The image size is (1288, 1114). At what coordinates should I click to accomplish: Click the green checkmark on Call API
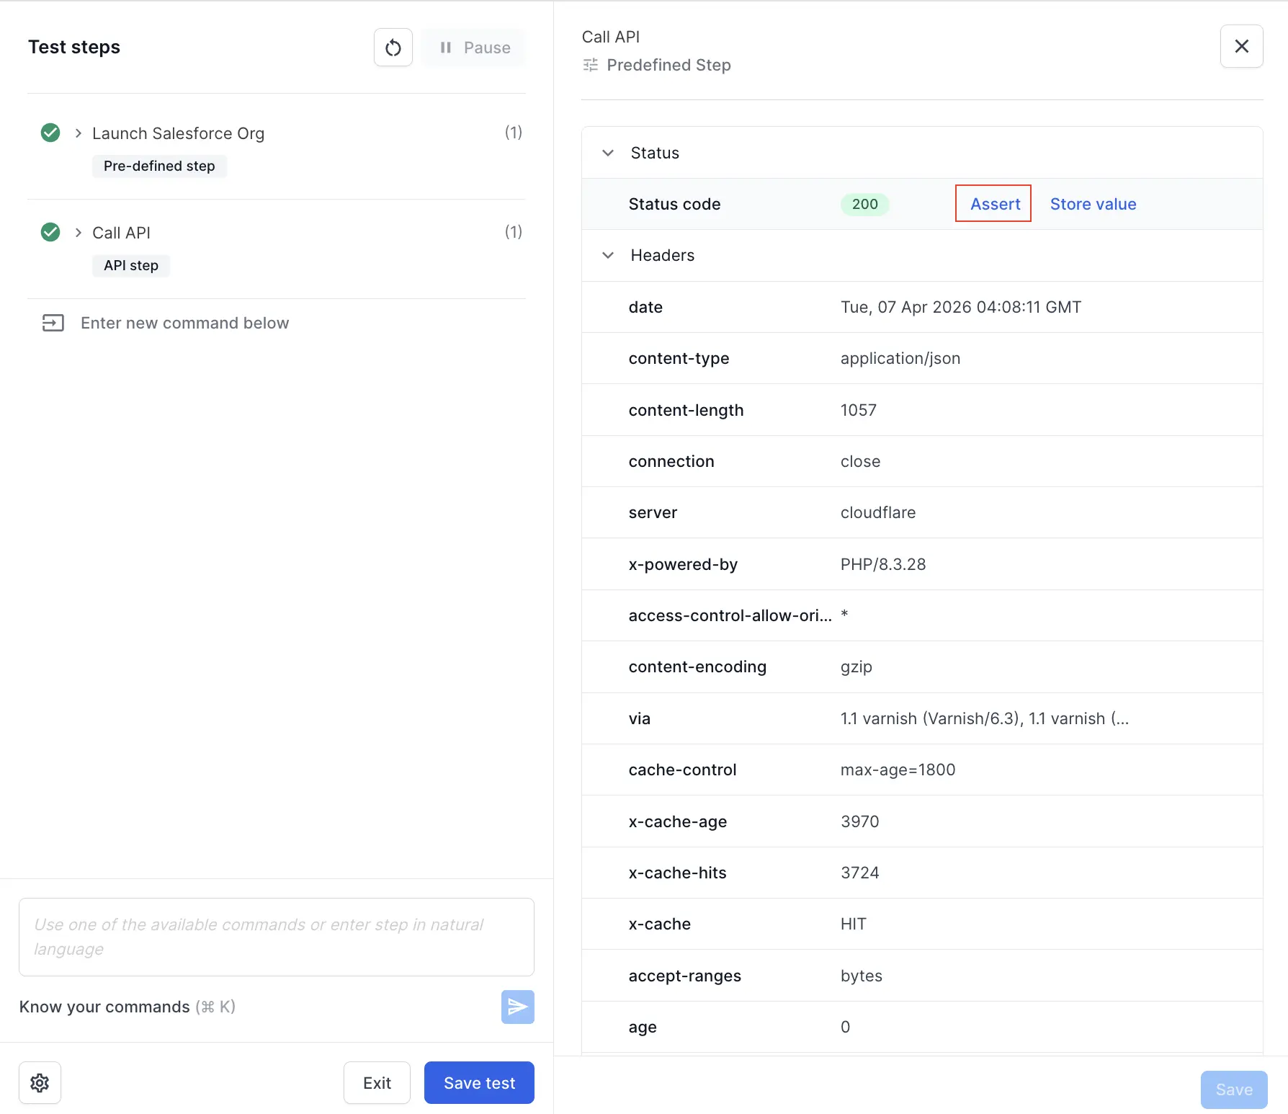click(50, 232)
